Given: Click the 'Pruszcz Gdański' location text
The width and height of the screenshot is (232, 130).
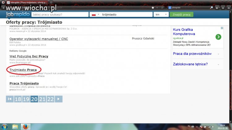Looking at the screenshot, I should point(143,38).
